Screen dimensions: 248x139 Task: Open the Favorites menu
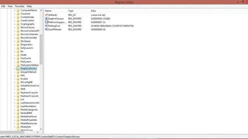coord(20,6)
